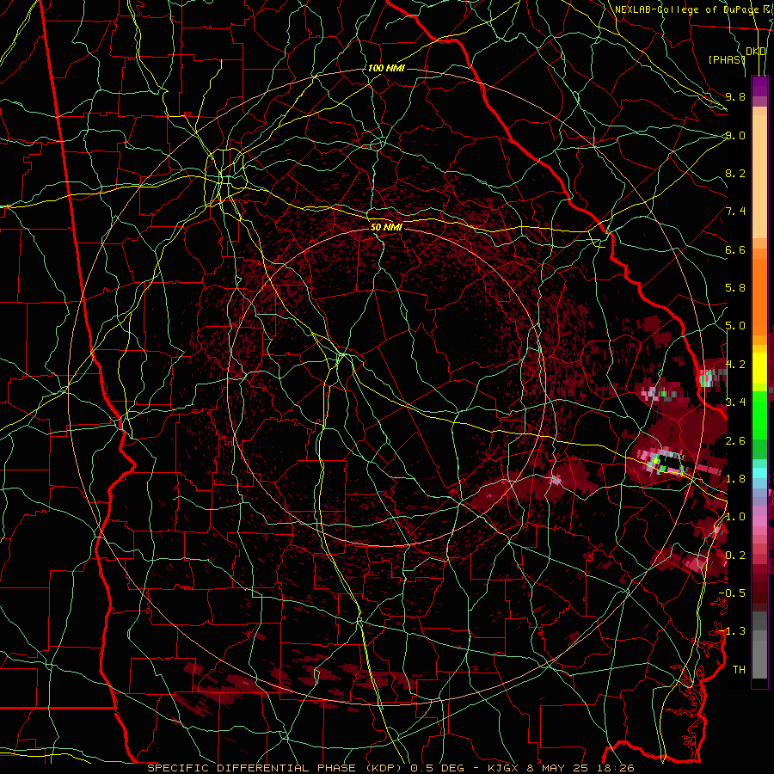Click the 1.8 value on the color scale

(x=735, y=479)
